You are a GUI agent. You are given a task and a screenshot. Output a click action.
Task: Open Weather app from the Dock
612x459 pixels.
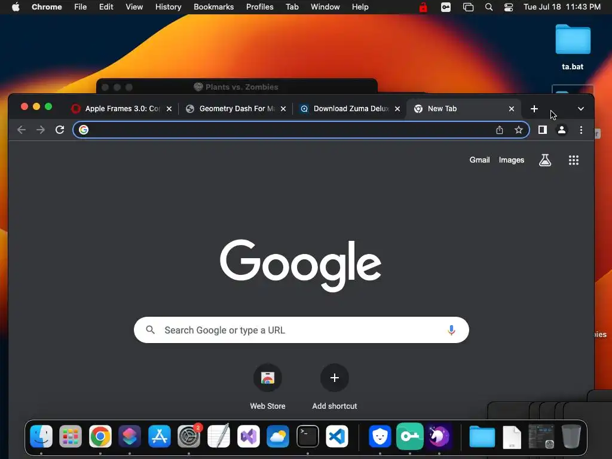278,436
